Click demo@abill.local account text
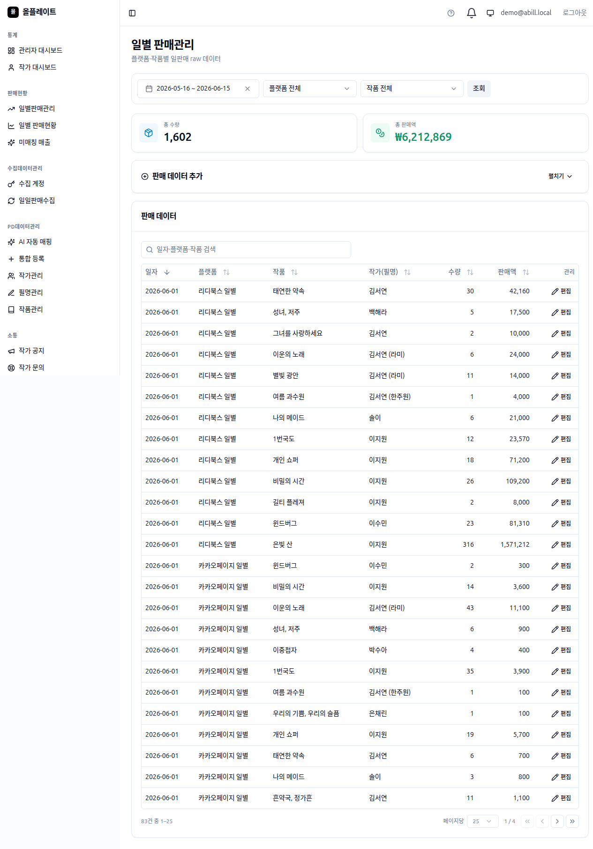593x849 pixels. 526,13
